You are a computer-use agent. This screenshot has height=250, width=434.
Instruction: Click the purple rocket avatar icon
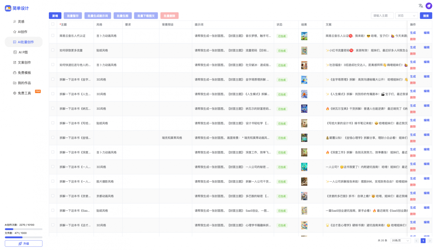429,6
